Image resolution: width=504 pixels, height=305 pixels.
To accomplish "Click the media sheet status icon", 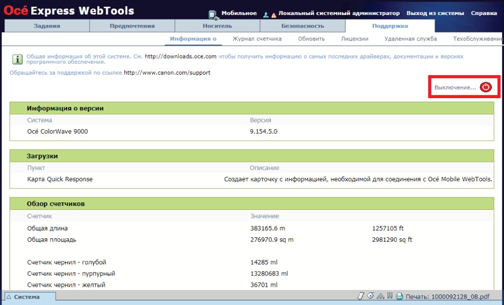I will point(361,295).
